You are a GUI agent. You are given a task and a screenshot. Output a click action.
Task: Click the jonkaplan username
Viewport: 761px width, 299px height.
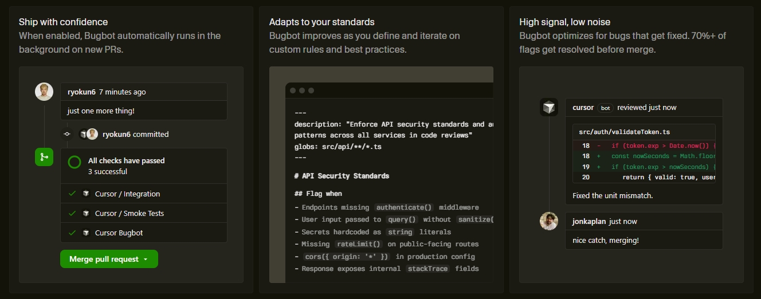pyautogui.click(x=590, y=221)
